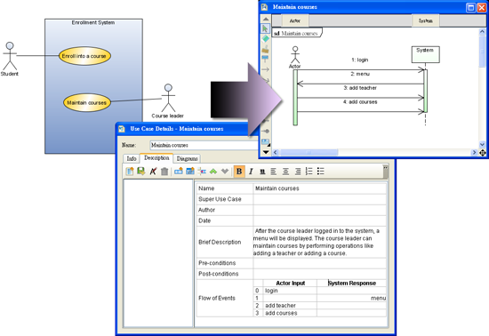Click the first clipboard icon in description toolbar
The height and width of the screenshot is (336, 489).
coord(130,172)
